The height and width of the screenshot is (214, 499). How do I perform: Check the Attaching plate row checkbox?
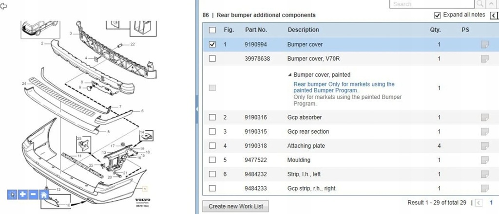coord(212,146)
